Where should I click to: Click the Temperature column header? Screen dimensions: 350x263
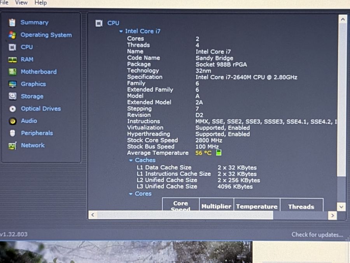point(257,207)
